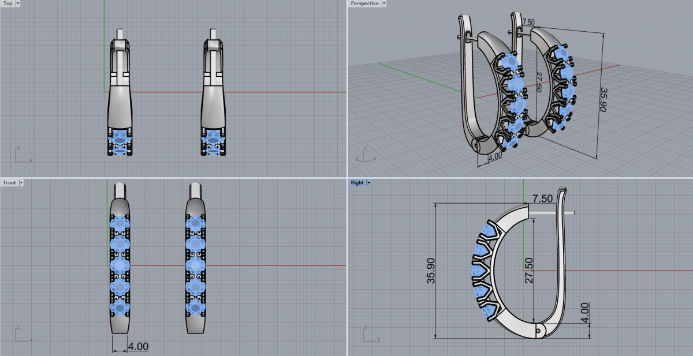Screen dimensions: 693x356
Task: Click the Right viewport title label
Action: pos(357,182)
